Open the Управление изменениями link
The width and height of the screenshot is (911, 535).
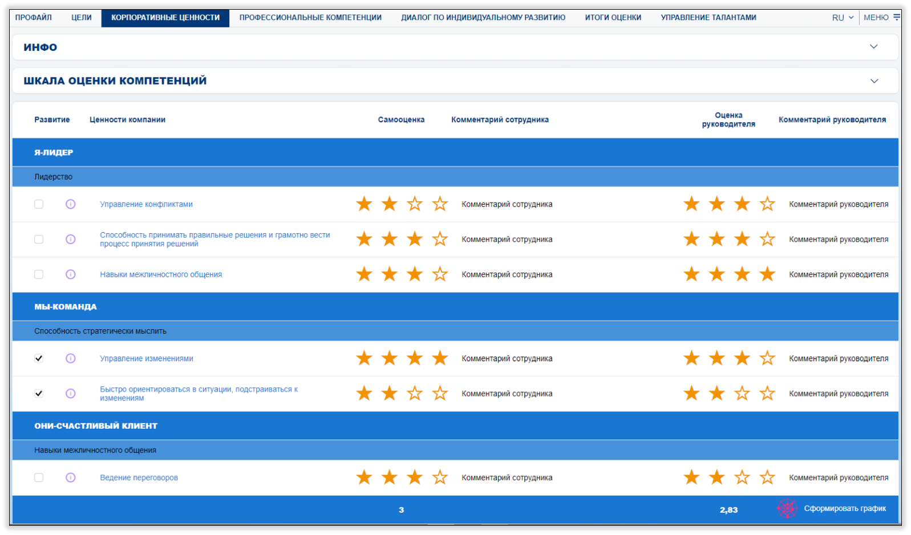[x=147, y=358]
